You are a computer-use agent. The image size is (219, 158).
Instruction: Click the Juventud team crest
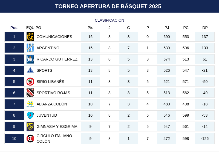[x=30, y=115]
